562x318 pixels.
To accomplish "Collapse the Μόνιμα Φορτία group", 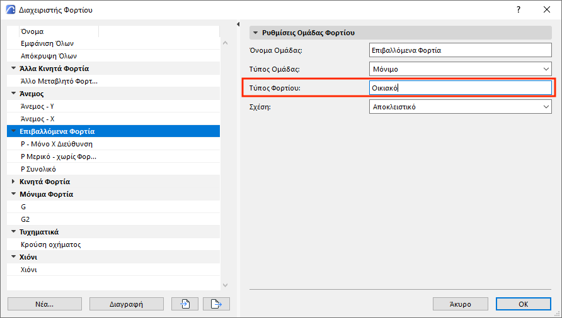I will click(x=13, y=194).
